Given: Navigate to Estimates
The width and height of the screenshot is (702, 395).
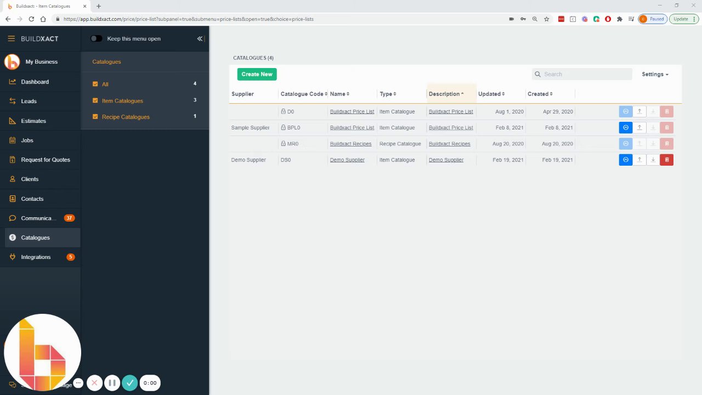Looking at the screenshot, I should pos(40,121).
